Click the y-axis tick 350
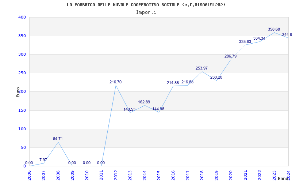This screenshot has width=292, height=182. coord(22,36)
